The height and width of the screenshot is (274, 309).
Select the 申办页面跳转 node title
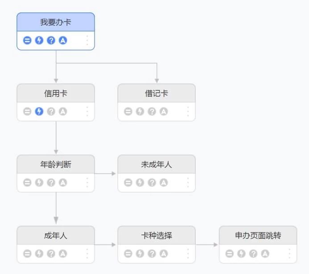[x=258, y=235]
